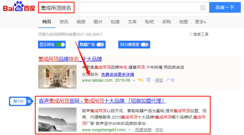Click 评价 link under rongshengdd result
Viewport: 244px width, 135px height.
click(x=159, y=130)
